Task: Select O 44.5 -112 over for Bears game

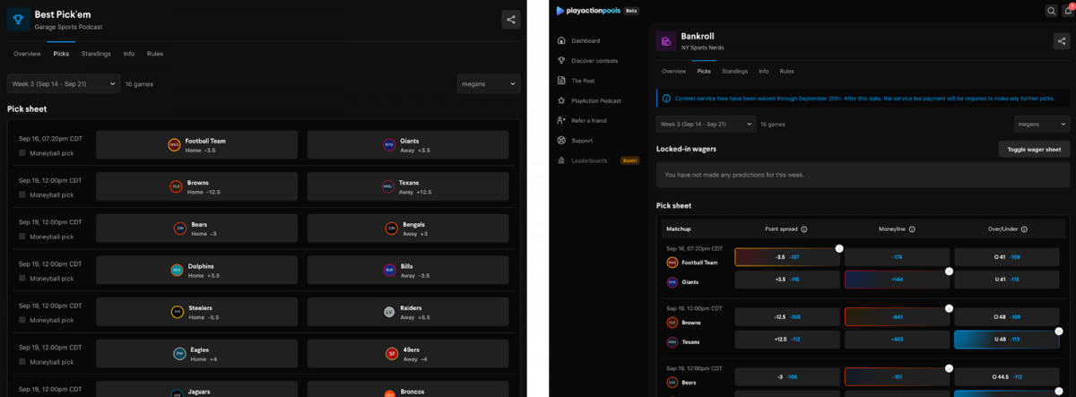Action: coord(1006,377)
